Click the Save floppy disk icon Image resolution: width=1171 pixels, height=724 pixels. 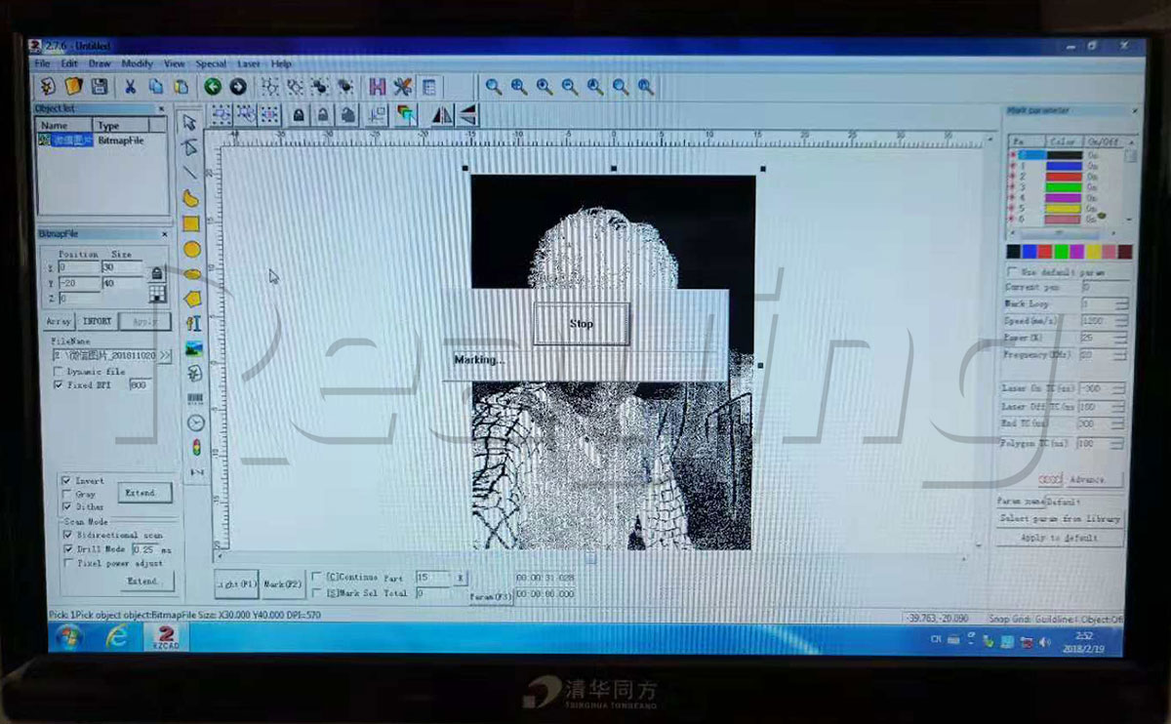point(99,87)
